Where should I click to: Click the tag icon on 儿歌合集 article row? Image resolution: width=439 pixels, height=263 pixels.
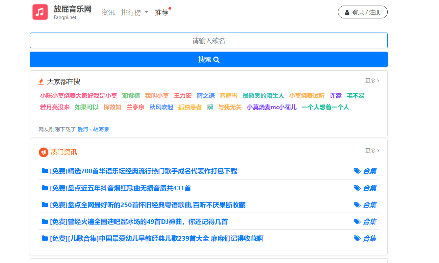pyautogui.click(x=357, y=238)
